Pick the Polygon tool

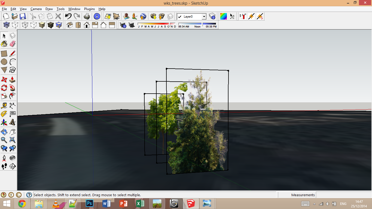coord(4,70)
